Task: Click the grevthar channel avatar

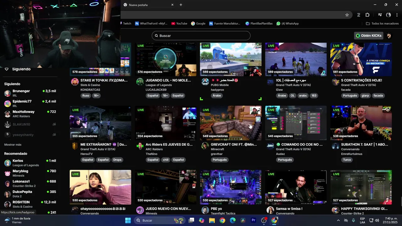Action: click(205, 146)
